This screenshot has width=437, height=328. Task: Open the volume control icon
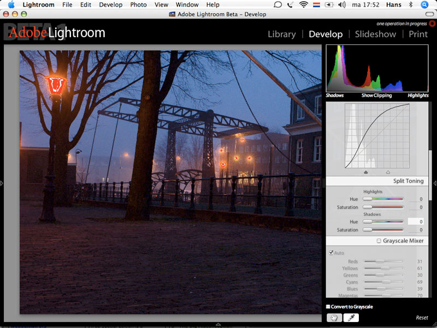click(x=342, y=5)
